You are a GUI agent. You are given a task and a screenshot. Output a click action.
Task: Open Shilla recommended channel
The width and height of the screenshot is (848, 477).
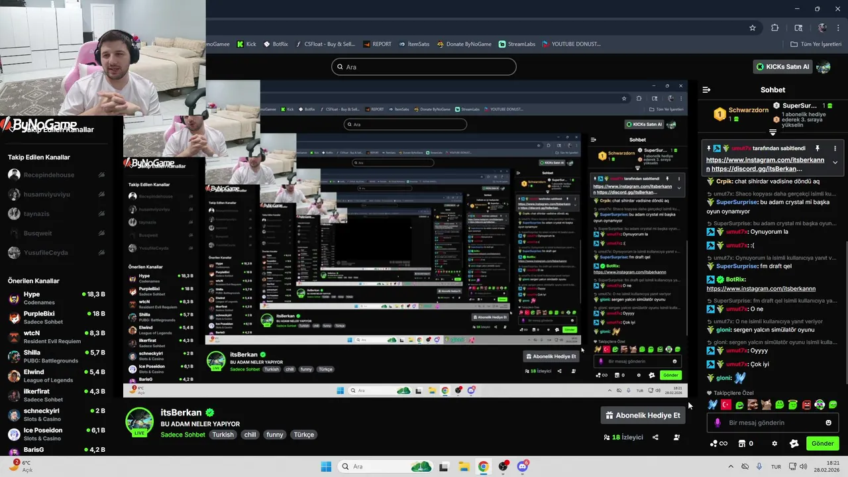tap(56, 356)
